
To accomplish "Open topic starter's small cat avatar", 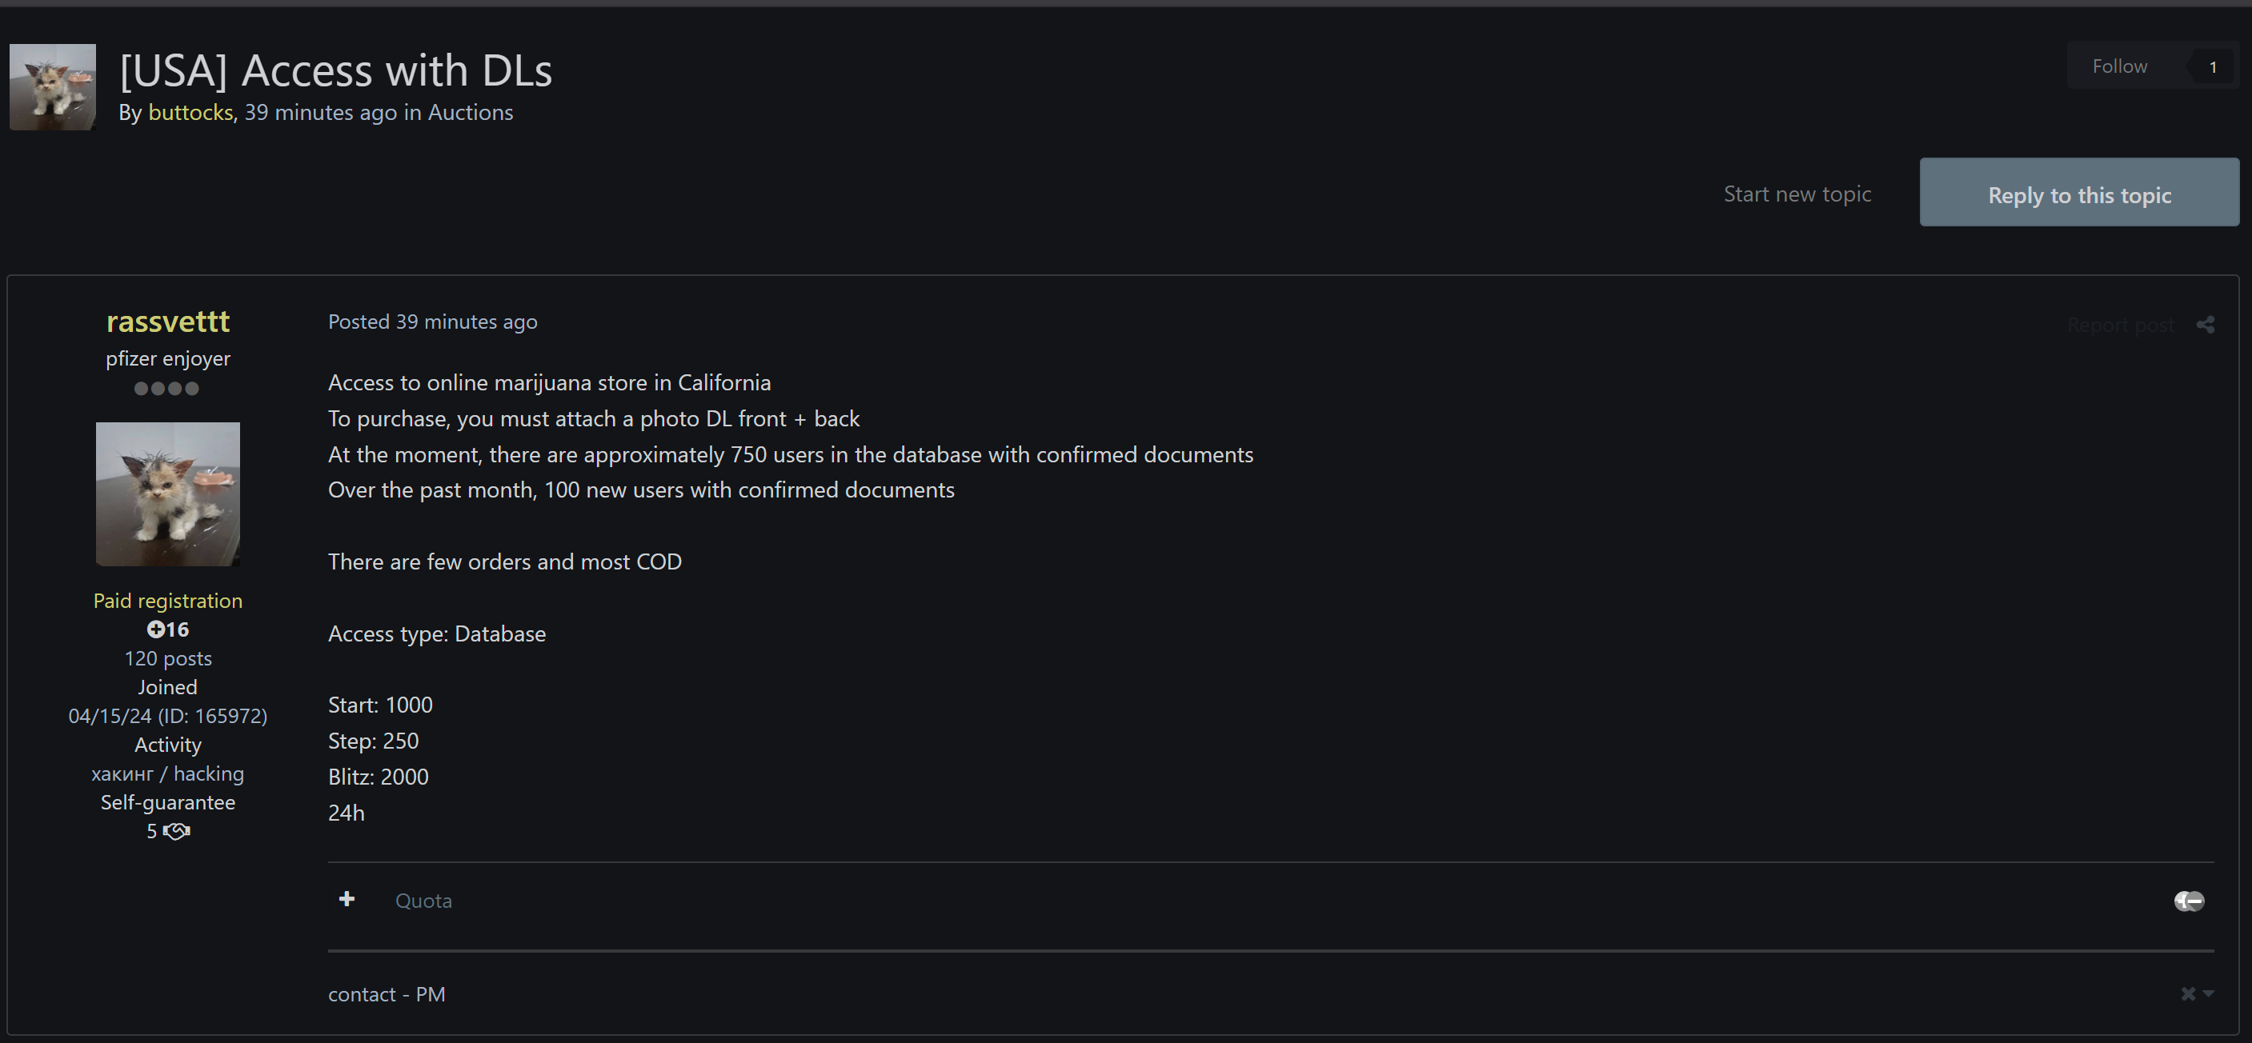I will [53, 87].
